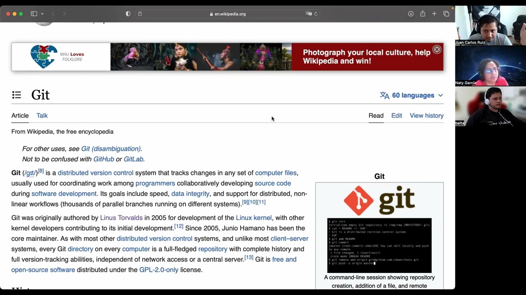The height and width of the screenshot is (295, 526).
Task: Open the 'directory' link
Action: pos(80,249)
